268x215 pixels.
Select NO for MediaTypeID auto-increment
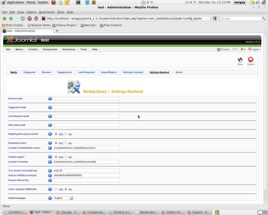(x=66, y=134)
